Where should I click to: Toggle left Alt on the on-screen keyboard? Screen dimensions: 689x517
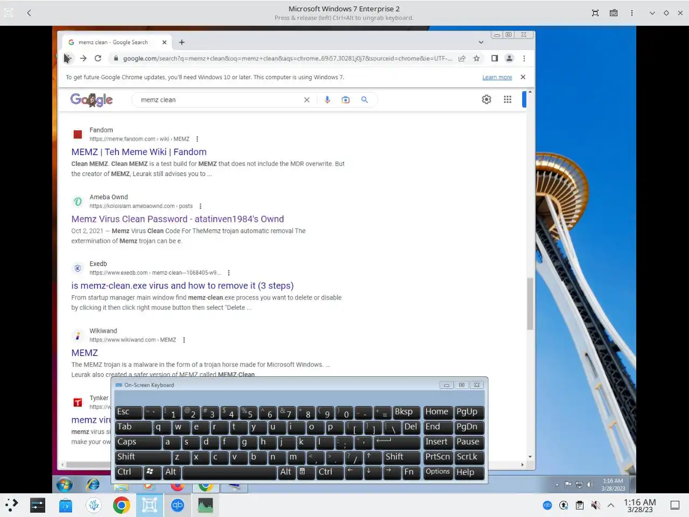click(x=172, y=472)
